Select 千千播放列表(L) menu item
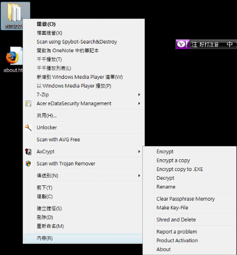237x255 pixels. tap(84, 68)
